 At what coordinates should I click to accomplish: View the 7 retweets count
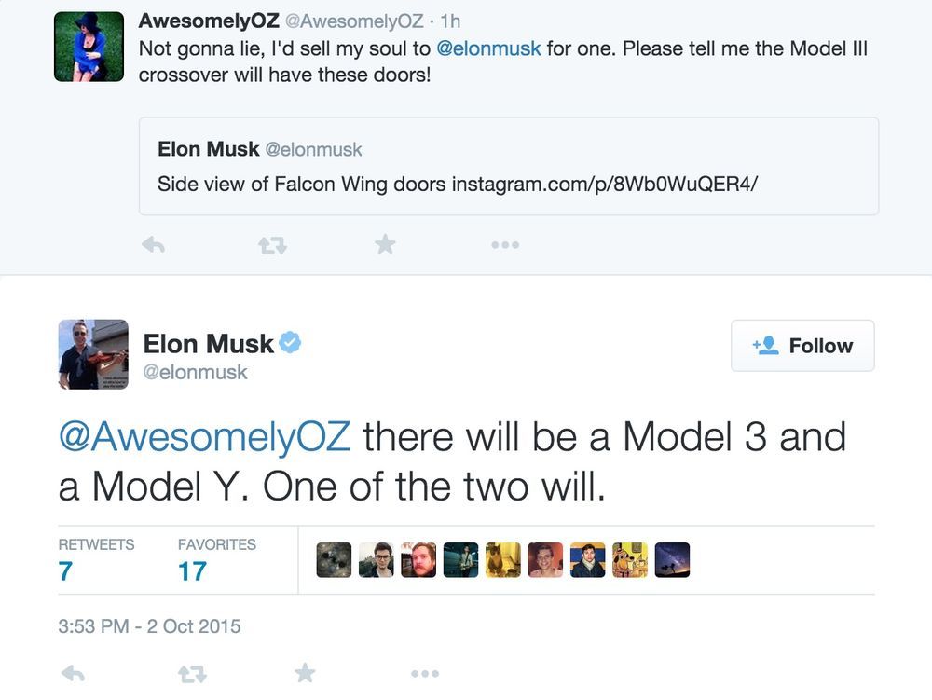pos(65,571)
